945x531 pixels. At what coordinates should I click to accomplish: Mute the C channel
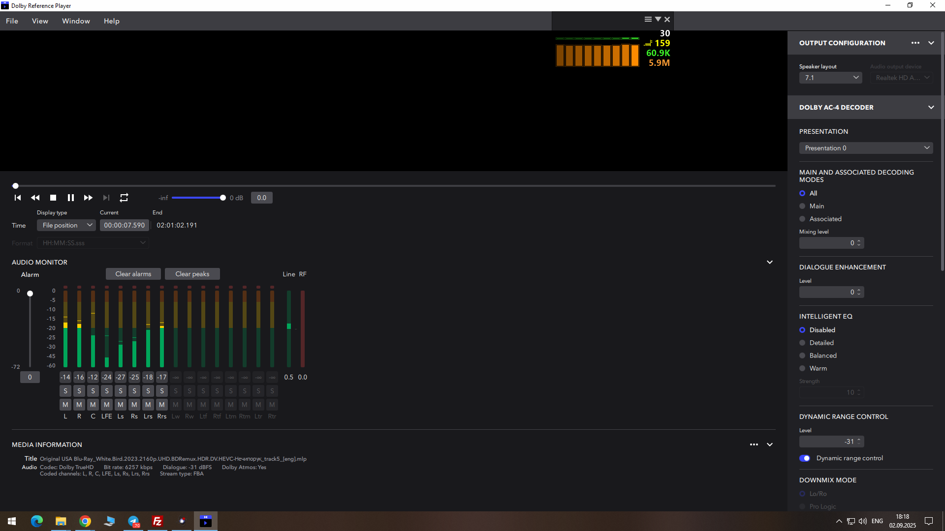(x=93, y=405)
